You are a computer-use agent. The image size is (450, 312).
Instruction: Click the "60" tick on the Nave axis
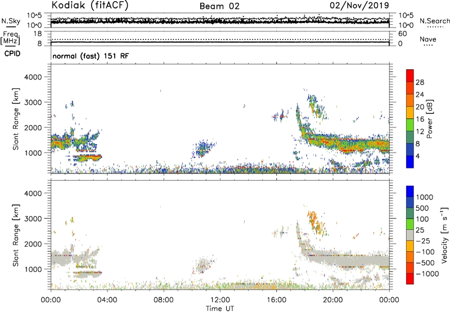tap(403, 34)
